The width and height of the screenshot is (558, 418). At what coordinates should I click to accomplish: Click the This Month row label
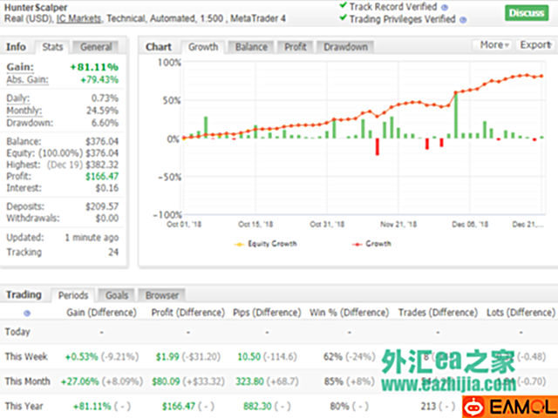(x=27, y=381)
